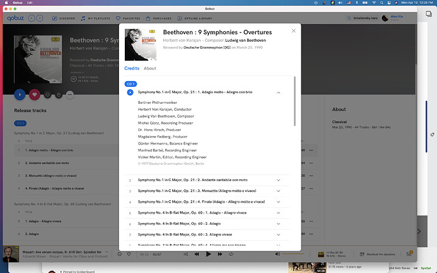The width and height of the screenshot is (437, 273).
Task: Mute with the speaker icon
Action: coord(277,254)
